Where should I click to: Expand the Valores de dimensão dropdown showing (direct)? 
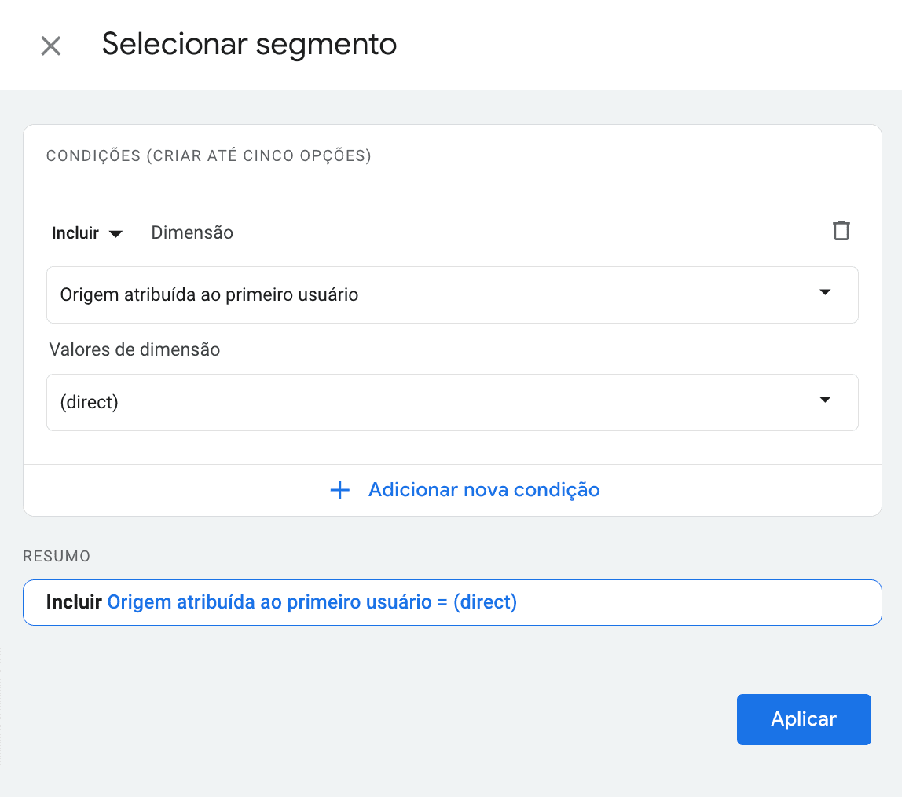(x=452, y=400)
